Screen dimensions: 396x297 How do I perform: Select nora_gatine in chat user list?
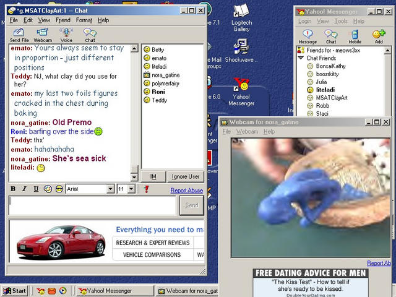(x=161, y=75)
